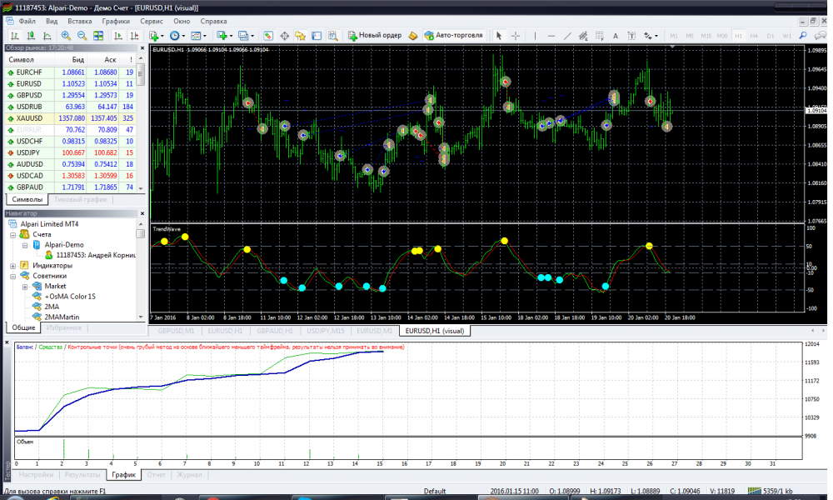Screen dimensions: 833x500
Task: Select the arrow cursor tool
Action: pos(499,36)
